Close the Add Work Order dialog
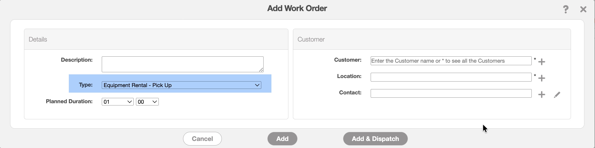This screenshot has width=595, height=148. pos(583,9)
